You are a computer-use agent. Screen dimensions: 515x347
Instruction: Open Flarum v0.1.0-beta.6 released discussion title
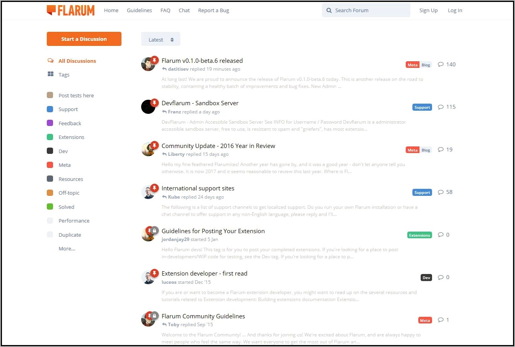tap(202, 60)
